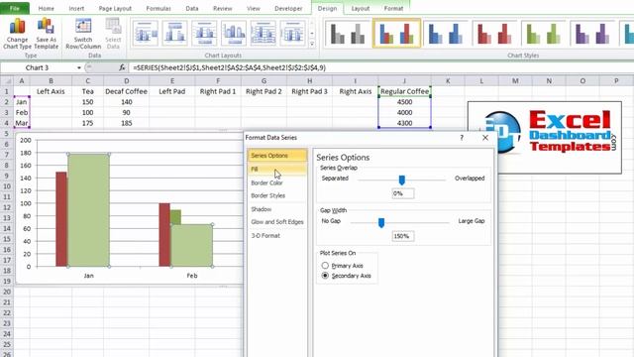Screen dimensions: 634x357
Task: Select the red Jan Tea bar
Action: (61, 219)
